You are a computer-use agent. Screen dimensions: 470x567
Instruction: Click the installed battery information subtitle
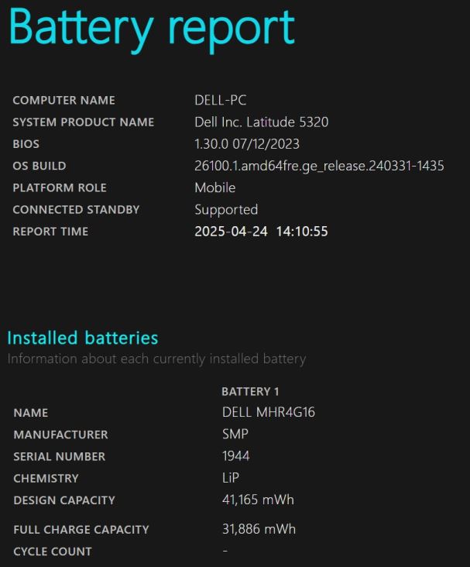(x=156, y=359)
